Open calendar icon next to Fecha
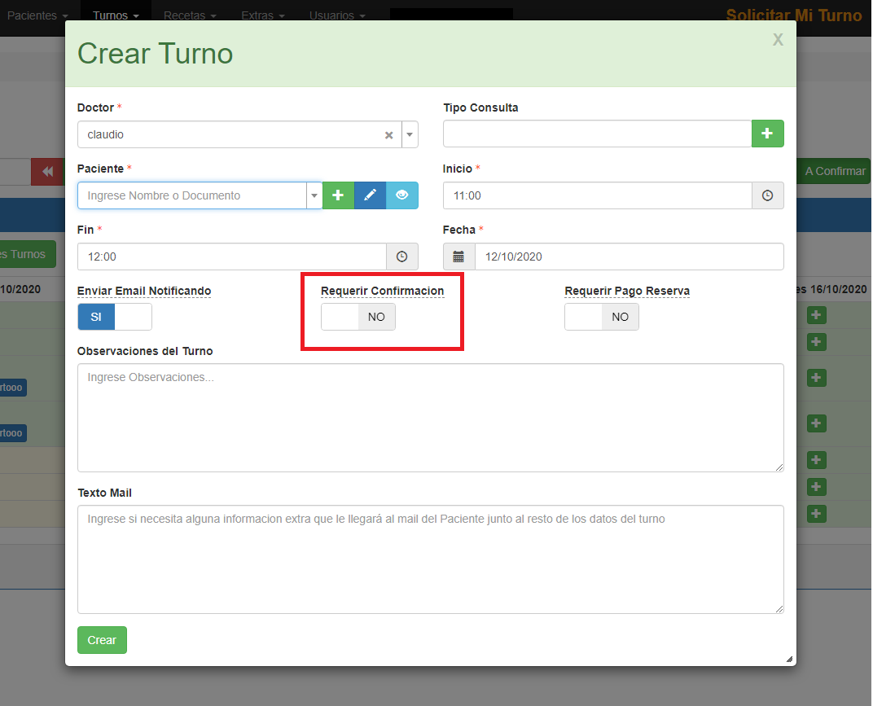 point(458,257)
